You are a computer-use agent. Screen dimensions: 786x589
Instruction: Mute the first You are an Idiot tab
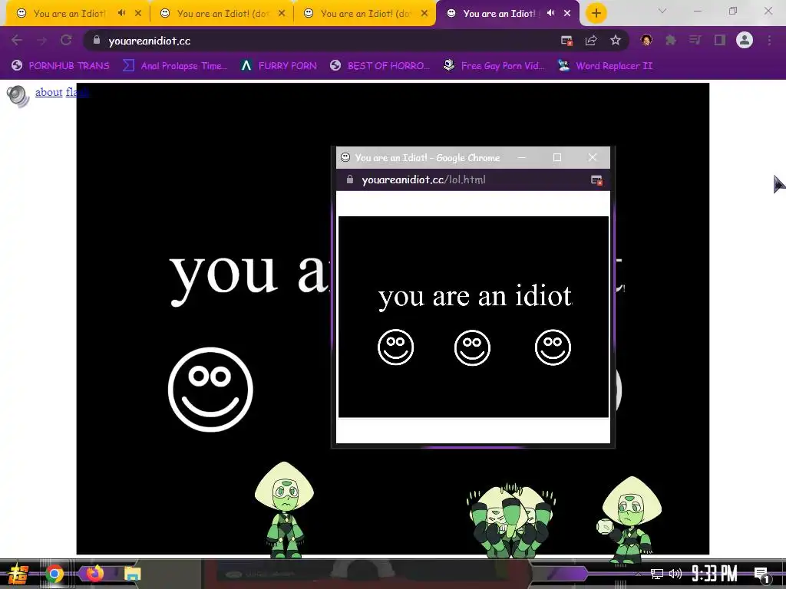point(121,13)
